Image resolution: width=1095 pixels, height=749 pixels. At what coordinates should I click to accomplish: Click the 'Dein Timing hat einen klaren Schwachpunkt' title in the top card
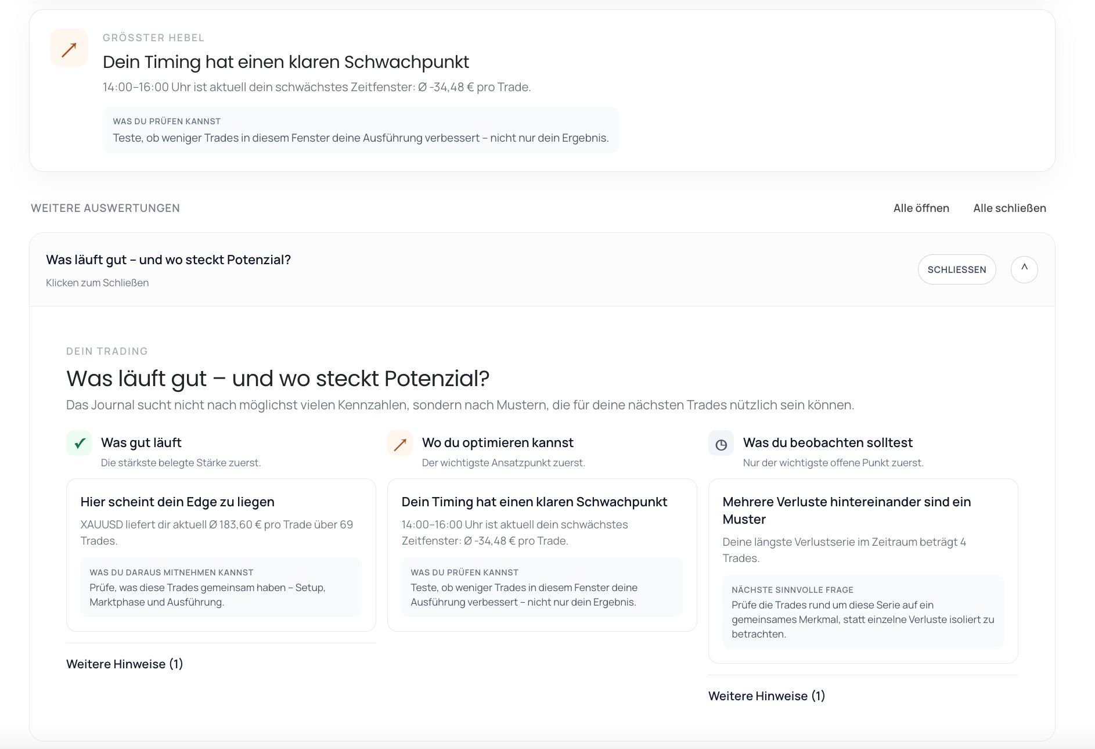[286, 62]
